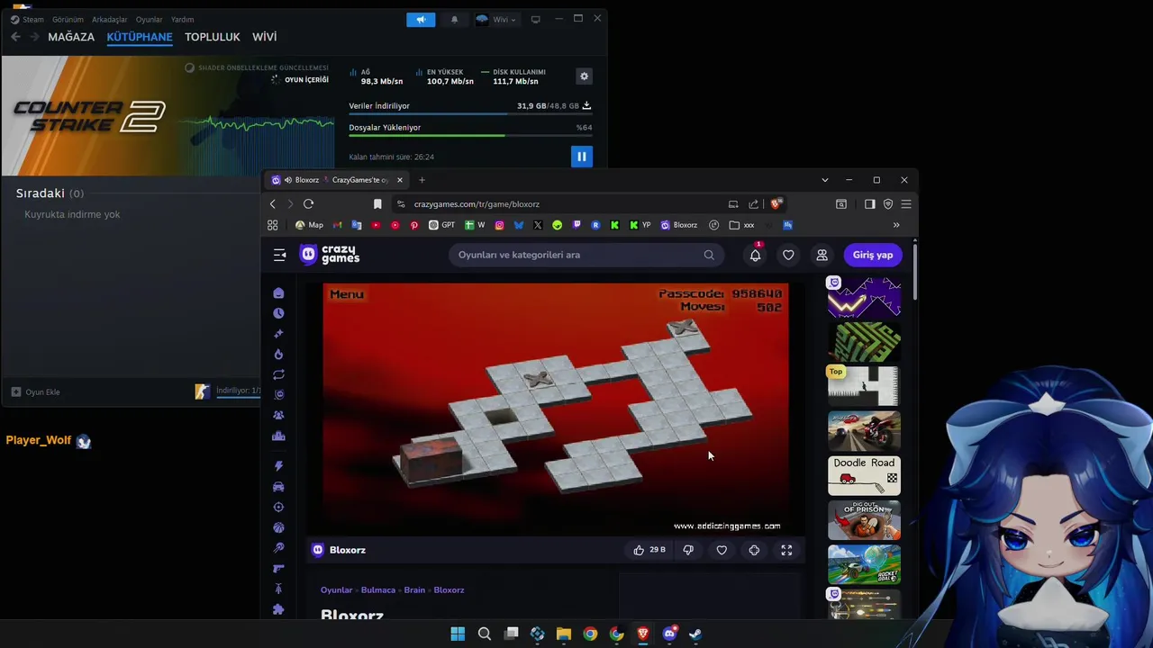This screenshot has width=1153, height=648.
Task: Open CrazyGames favorites heart in header
Action: coord(788,255)
